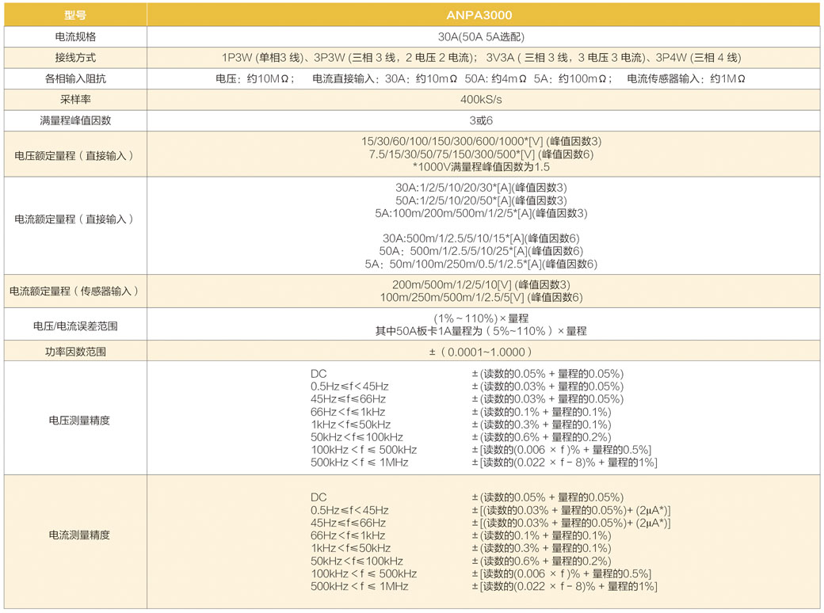The height and width of the screenshot is (613, 824).
Task: Select the DC accuracy formula in 电流测量精度
Action: pos(547,497)
